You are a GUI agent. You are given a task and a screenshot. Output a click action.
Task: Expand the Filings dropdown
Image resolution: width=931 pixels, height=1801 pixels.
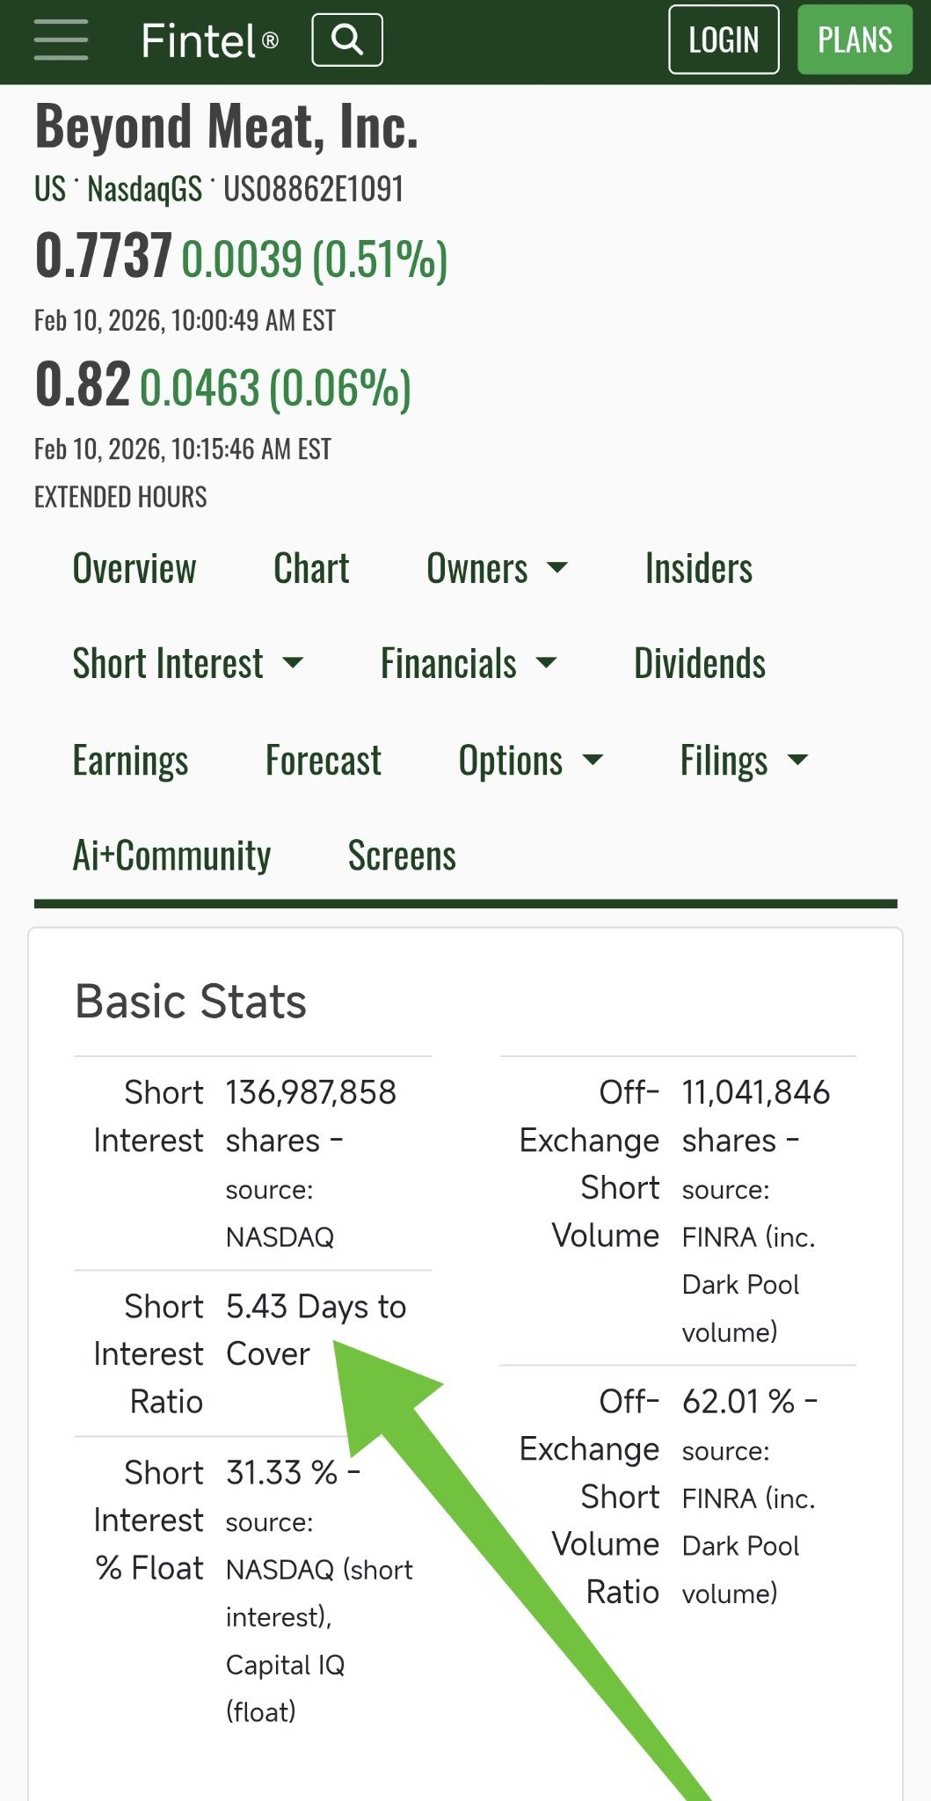pyautogui.click(x=745, y=761)
